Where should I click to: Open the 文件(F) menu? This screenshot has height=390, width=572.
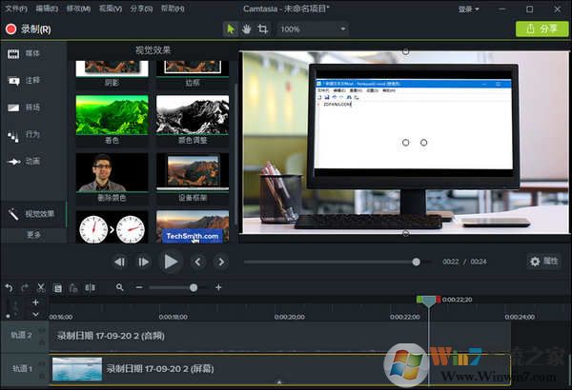click(x=16, y=9)
